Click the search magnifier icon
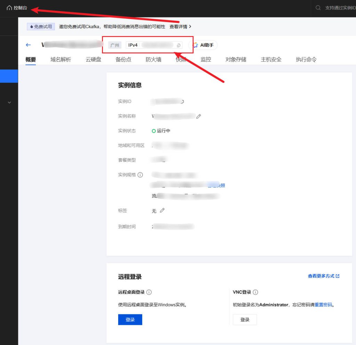Image resolution: width=356 pixels, height=345 pixels. click(x=318, y=8)
